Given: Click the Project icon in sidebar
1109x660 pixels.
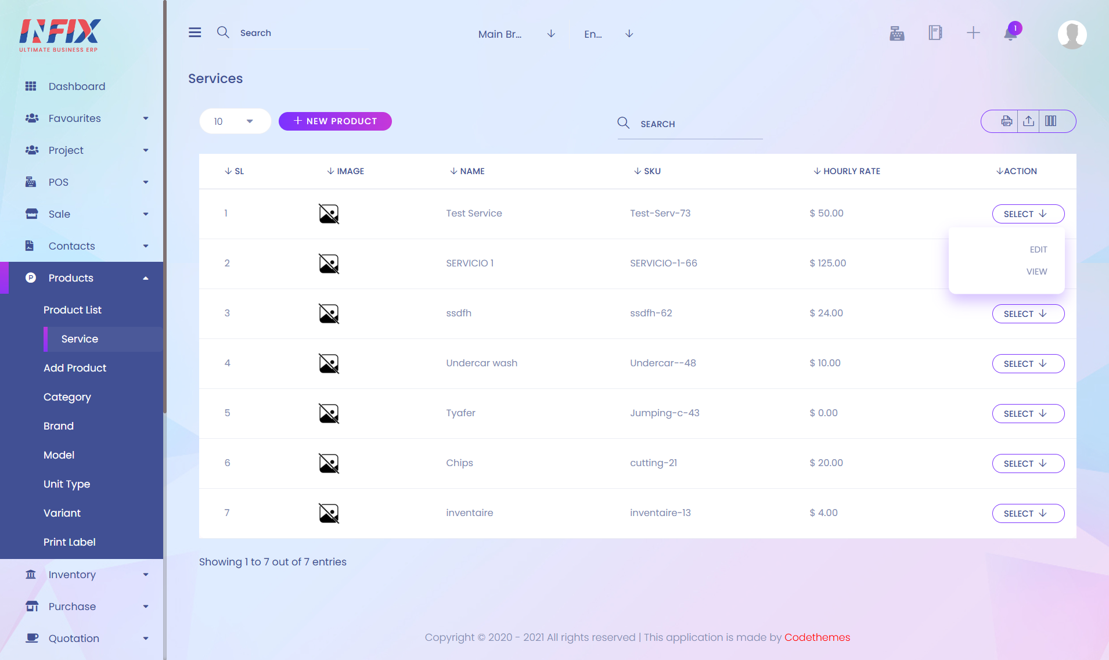Looking at the screenshot, I should [x=32, y=150].
